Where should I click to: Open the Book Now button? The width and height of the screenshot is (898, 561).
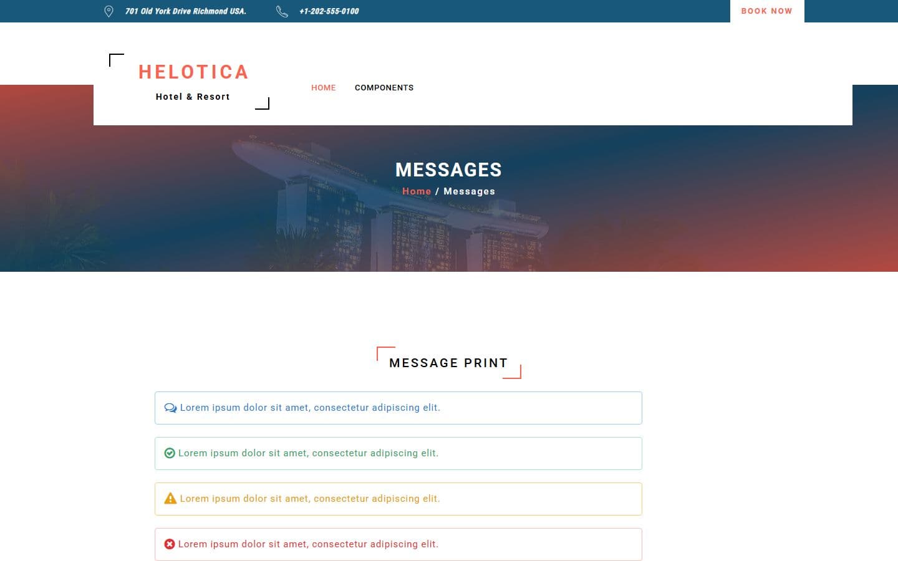pos(767,11)
